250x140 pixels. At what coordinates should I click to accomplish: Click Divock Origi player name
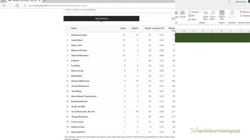(x=77, y=71)
